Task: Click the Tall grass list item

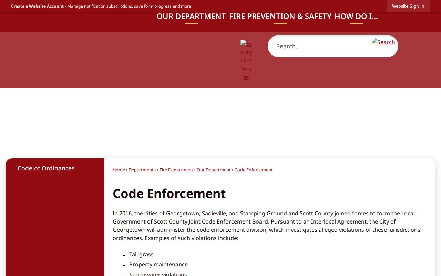Action: pyautogui.click(x=141, y=254)
